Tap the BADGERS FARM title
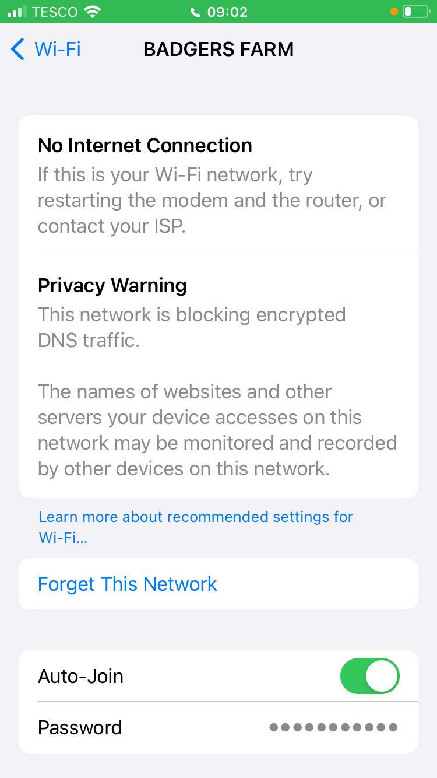The width and height of the screenshot is (437, 778). [218, 50]
